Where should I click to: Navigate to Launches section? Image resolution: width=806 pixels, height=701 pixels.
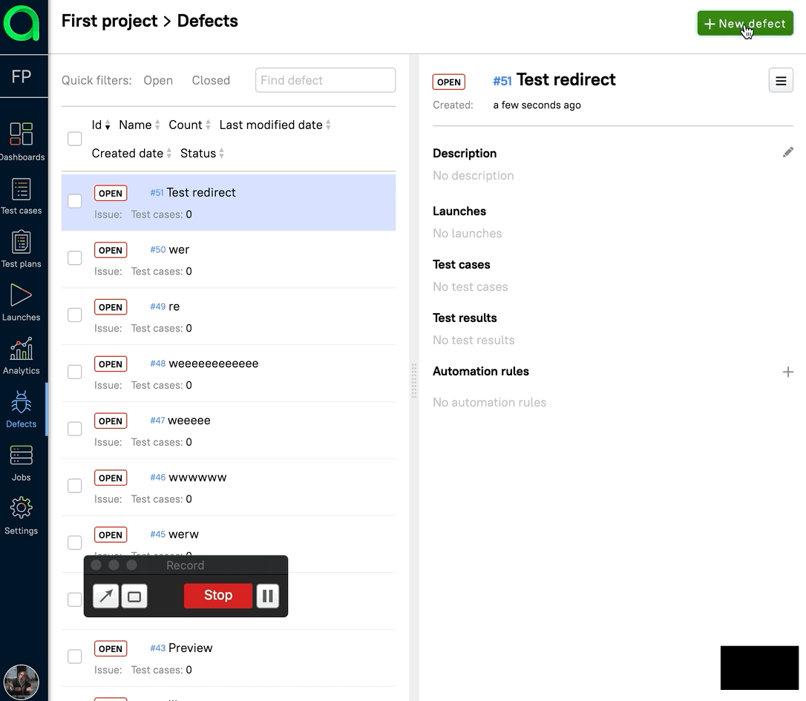(22, 303)
